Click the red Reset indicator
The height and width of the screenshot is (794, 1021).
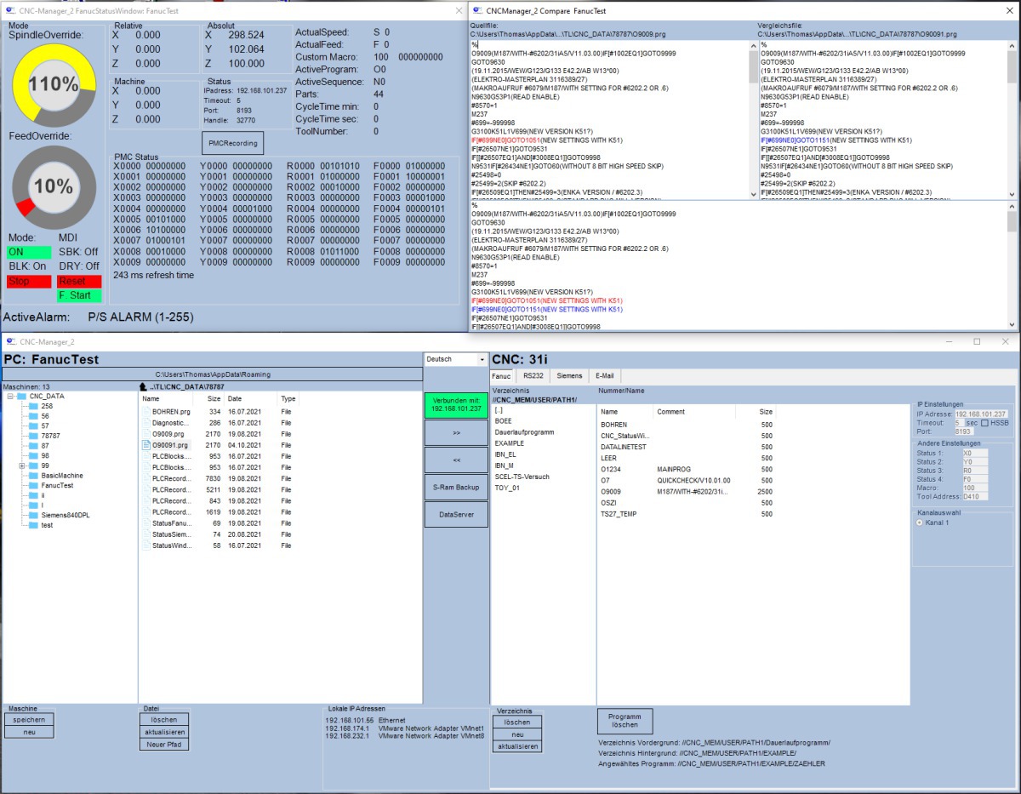coord(79,281)
